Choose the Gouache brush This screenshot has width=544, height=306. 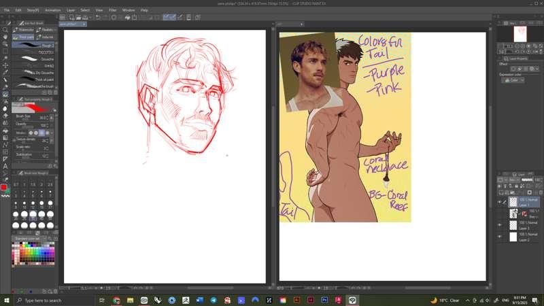tap(33, 59)
